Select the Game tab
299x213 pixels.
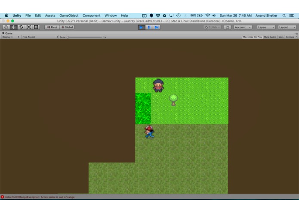(7, 33)
